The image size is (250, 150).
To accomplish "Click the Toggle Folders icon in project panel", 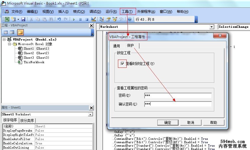I will (x=20, y=32).
